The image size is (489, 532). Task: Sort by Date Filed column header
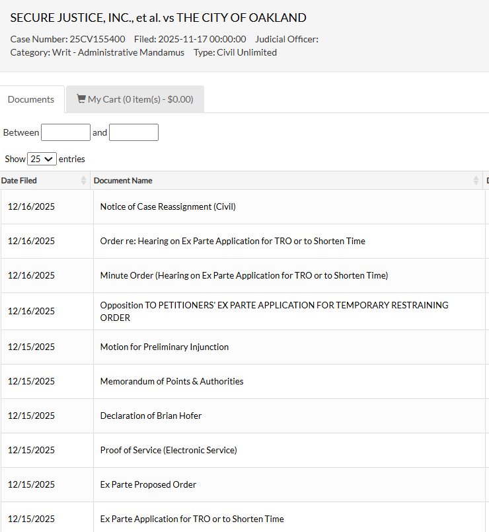20,181
